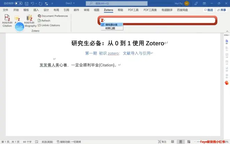Open the right sidebar top dropdown
The image size is (230, 144).
point(227,35)
